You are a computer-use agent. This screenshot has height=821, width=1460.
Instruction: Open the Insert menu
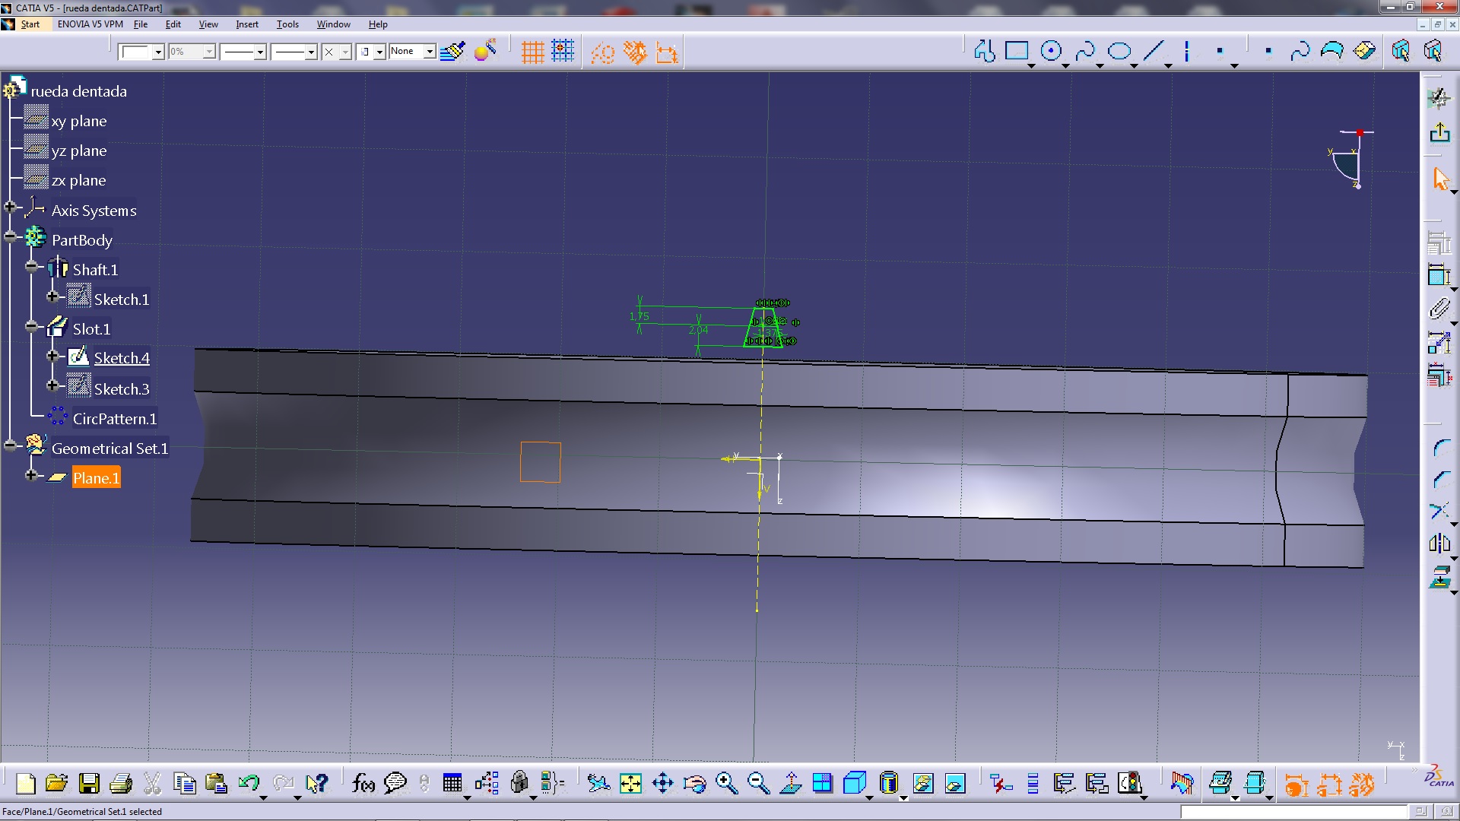point(247,24)
